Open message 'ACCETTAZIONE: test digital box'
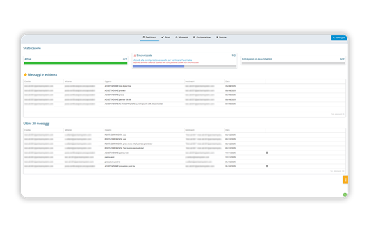This screenshot has height=232, width=369. click(x=118, y=86)
